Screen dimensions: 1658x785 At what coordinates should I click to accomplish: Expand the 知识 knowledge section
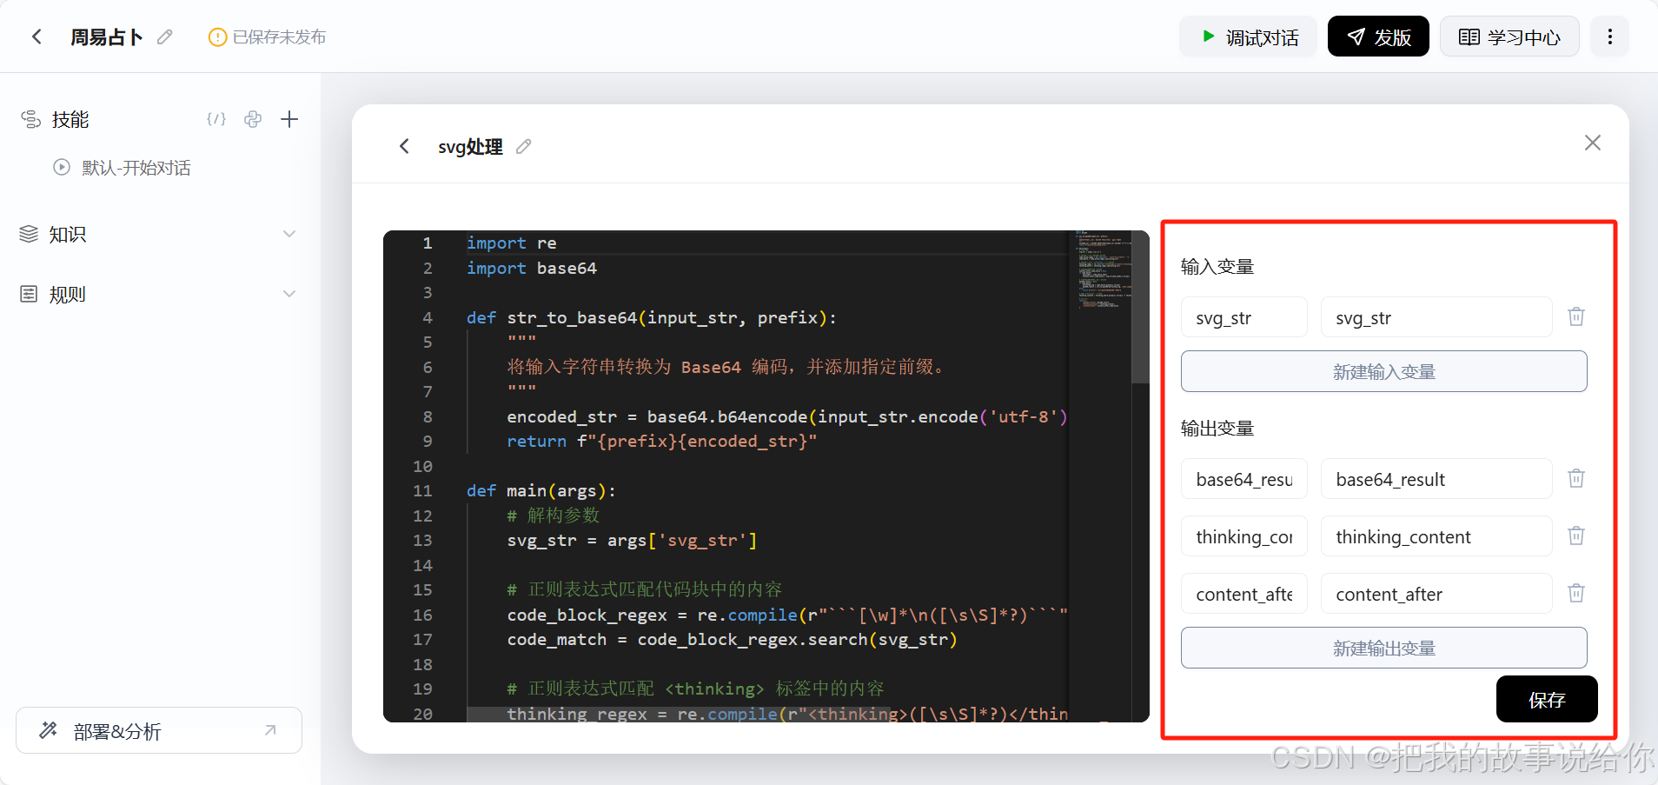[289, 234]
